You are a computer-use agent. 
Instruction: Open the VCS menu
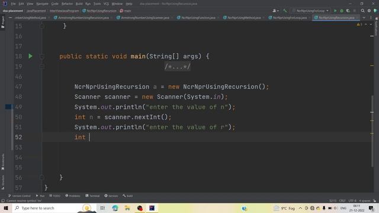click(x=106, y=4)
